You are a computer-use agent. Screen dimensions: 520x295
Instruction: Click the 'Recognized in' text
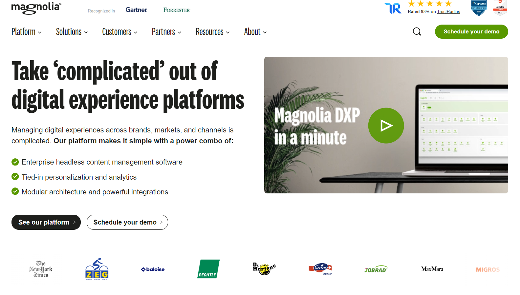point(101,11)
